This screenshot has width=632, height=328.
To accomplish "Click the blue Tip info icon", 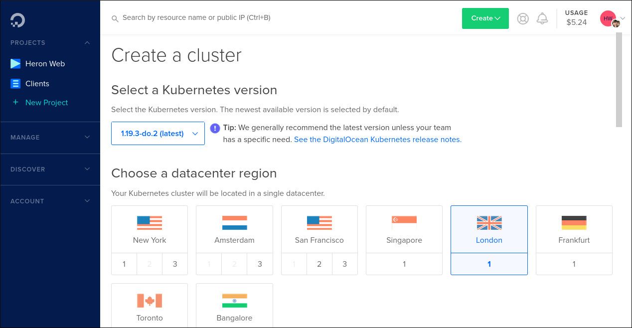I will click(x=215, y=128).
